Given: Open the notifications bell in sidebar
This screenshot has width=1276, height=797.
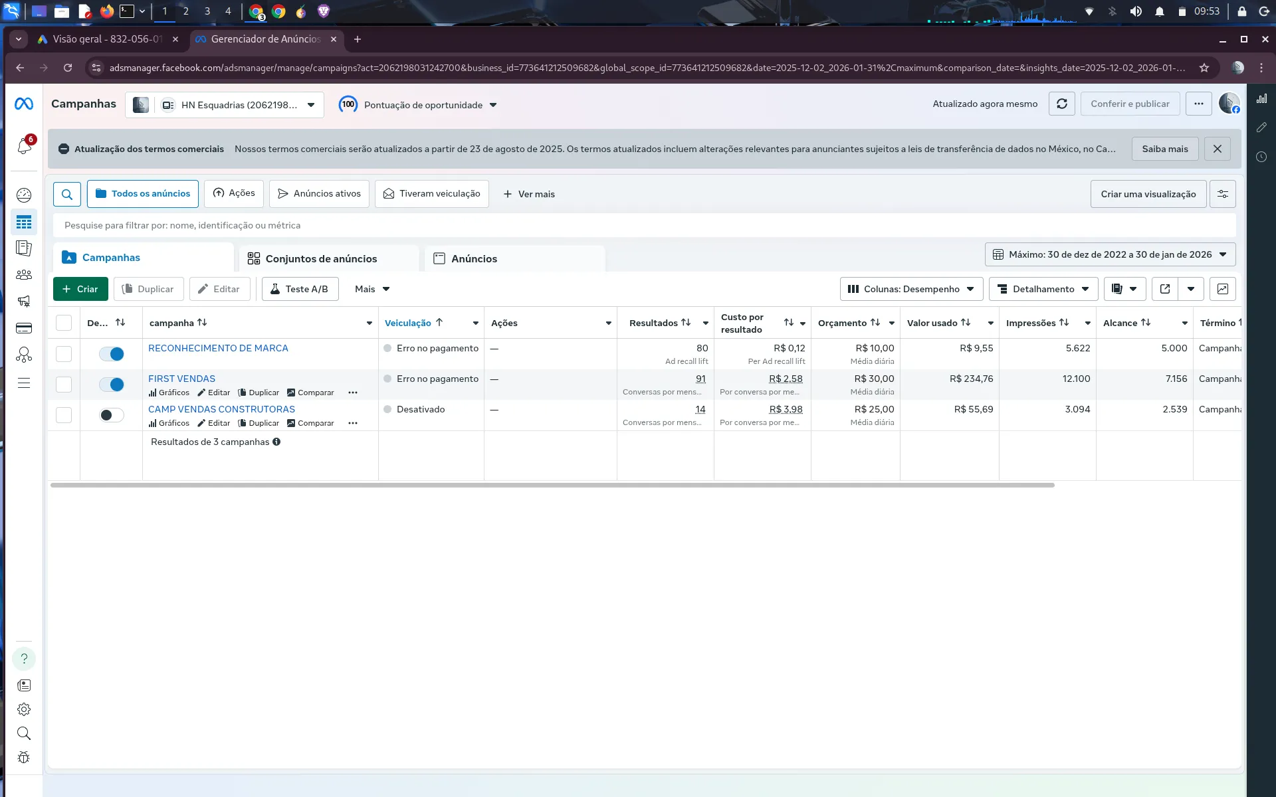Looking at the screenshot, I should [25, 145].
